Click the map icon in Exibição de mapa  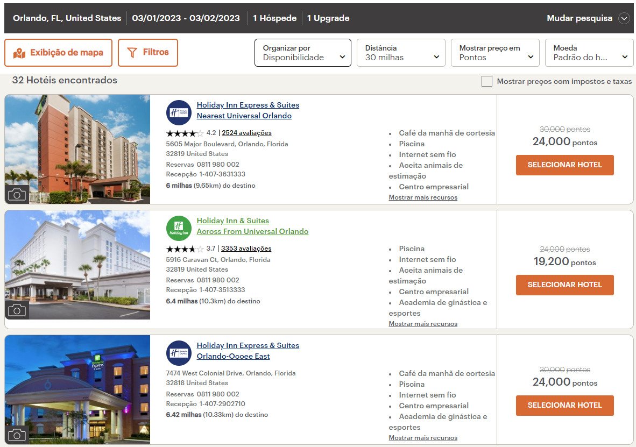(x=19, y=53)
